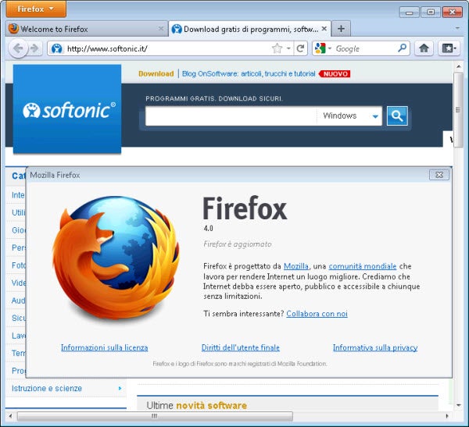Minimize the Firefox window
Image resolution: width=469 pixels, height=427 pixels.
409,12
